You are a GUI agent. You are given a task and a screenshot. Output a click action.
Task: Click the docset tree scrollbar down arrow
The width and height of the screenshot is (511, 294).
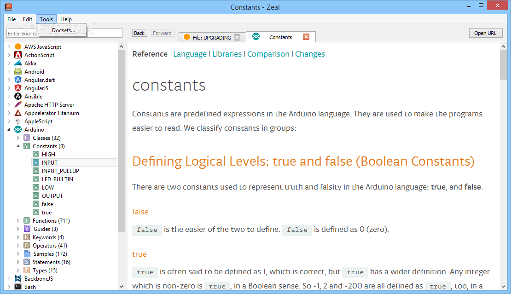click(x=121, y=287)
